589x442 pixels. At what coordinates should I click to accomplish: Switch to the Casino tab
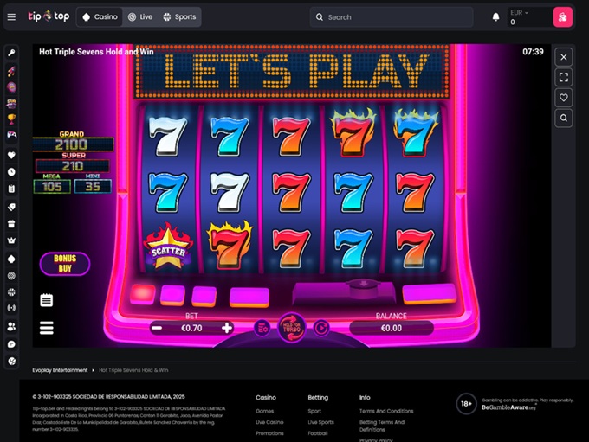(x=100, y=17)
